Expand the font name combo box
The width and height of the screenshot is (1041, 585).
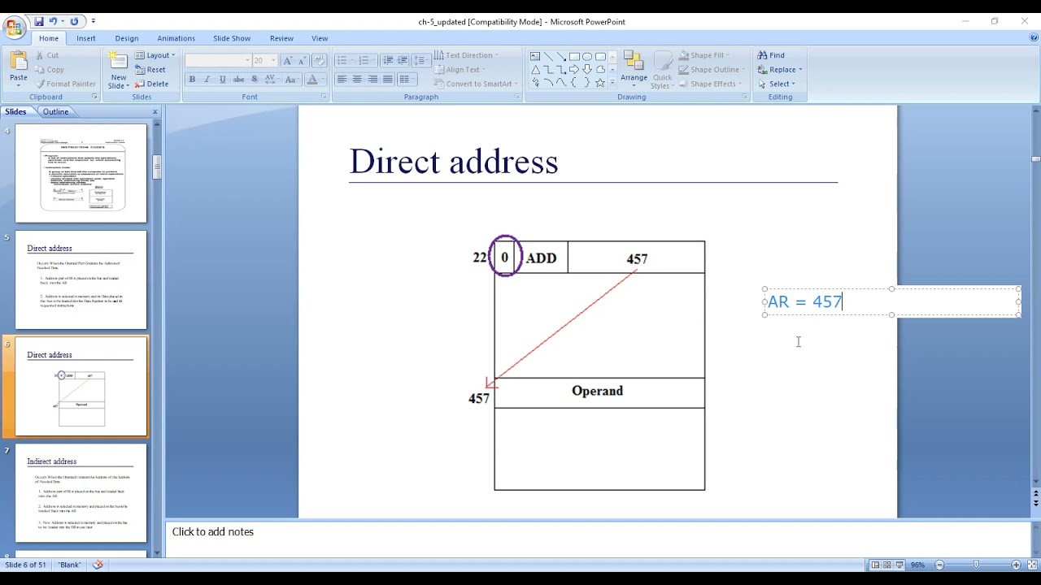click(247, 61)
